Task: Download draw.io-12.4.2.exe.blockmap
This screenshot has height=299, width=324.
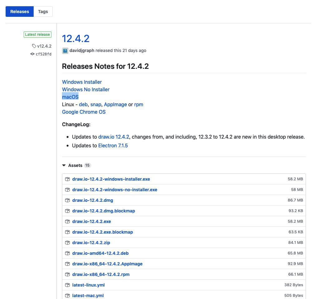Action: tap(102, 232)
